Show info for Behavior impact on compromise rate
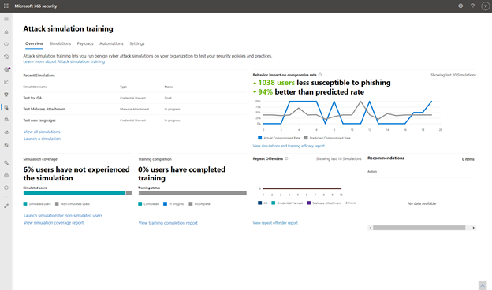Screen dimensions: 492x290 tap(320, 75)
